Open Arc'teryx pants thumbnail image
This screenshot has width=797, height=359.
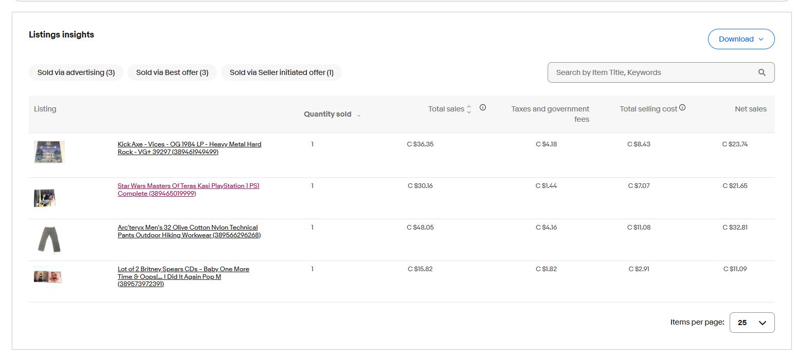(48, 239)
